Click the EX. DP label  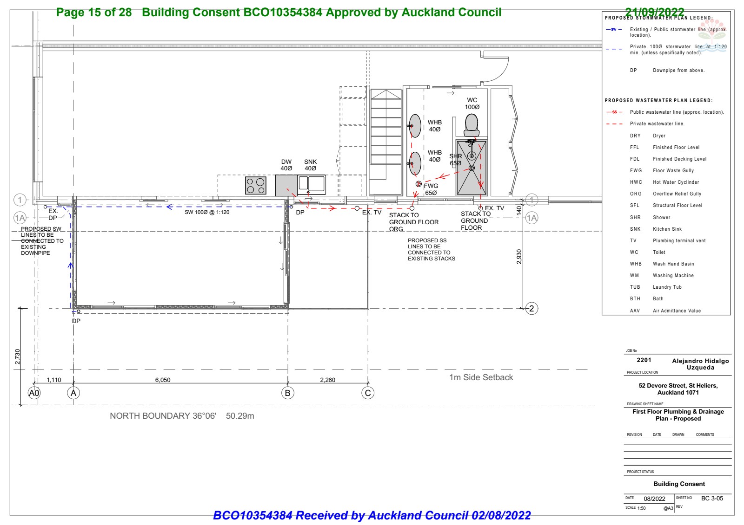pyautogui.click(x=53, y=214)
